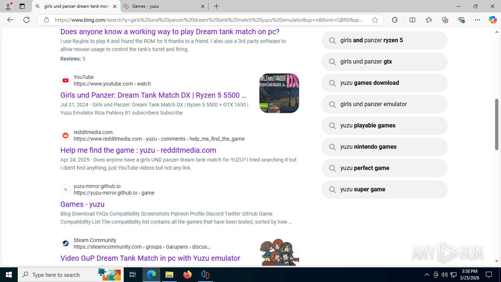
Task: Launch Firefox from taskbar
Action: (187, 275)
